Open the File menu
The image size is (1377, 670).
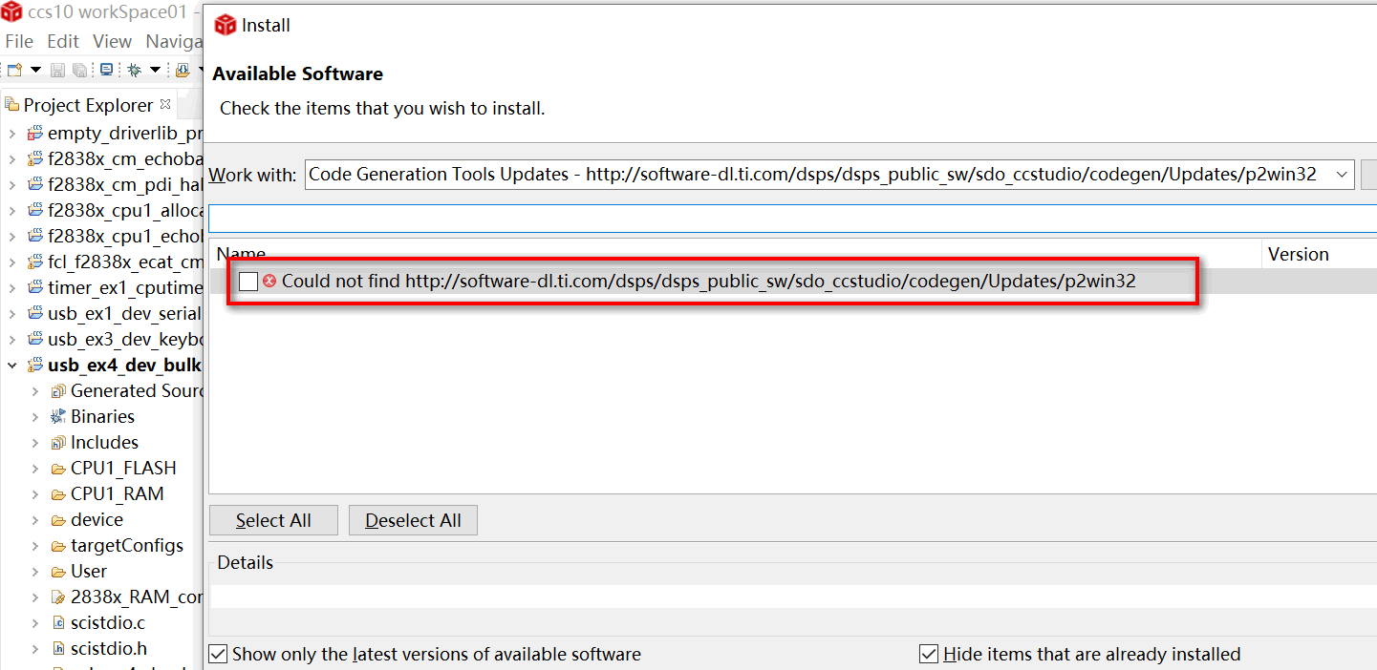pos(19,41)
